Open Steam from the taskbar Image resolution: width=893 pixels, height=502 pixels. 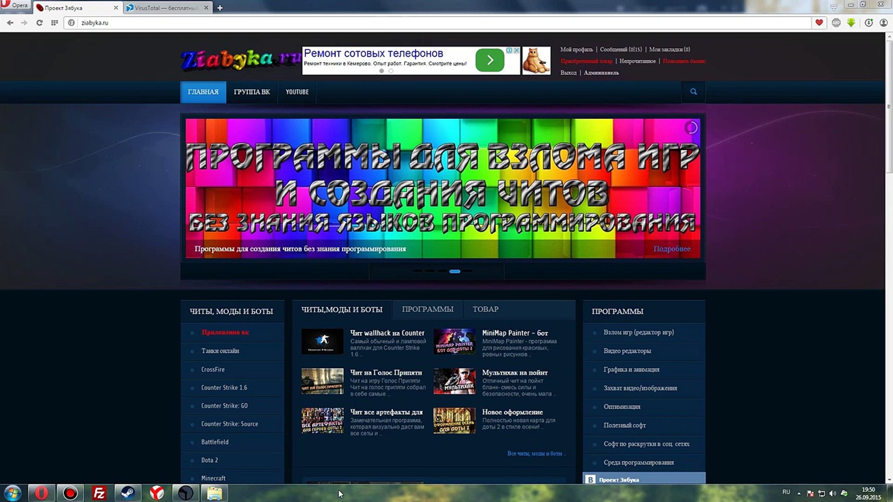click(x=128, y=493)
